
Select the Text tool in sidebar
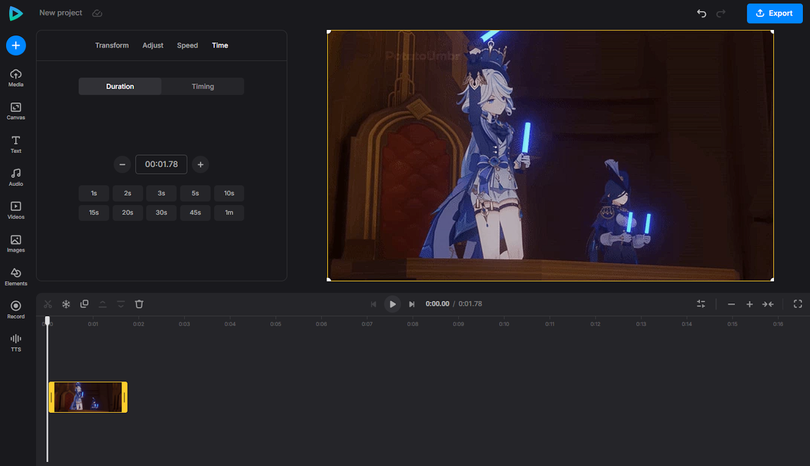point(16,144)
